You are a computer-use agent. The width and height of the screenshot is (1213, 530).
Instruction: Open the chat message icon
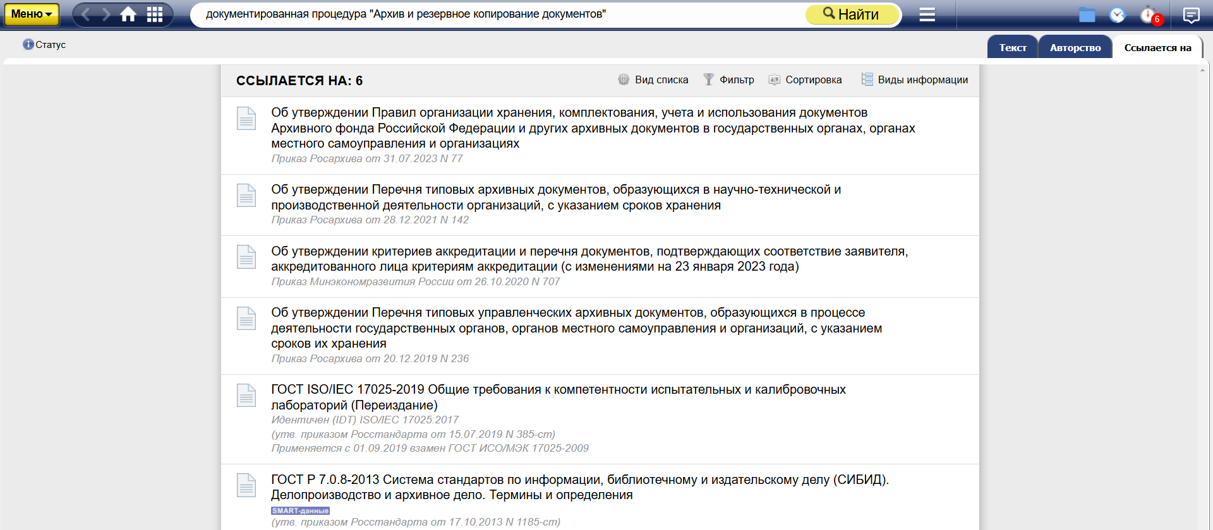click(1191, 15)
